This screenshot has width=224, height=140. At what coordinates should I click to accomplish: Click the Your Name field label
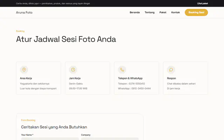[x=27, y=135]
